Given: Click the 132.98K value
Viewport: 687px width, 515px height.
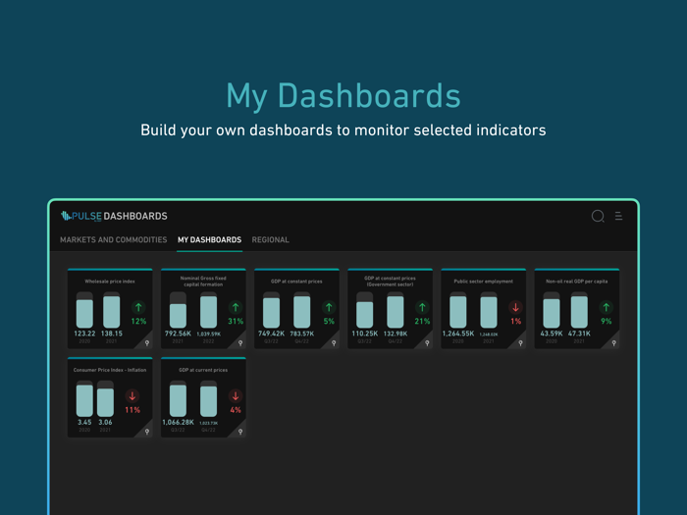Looking at the screenshot, I should (x=396, y=334).
